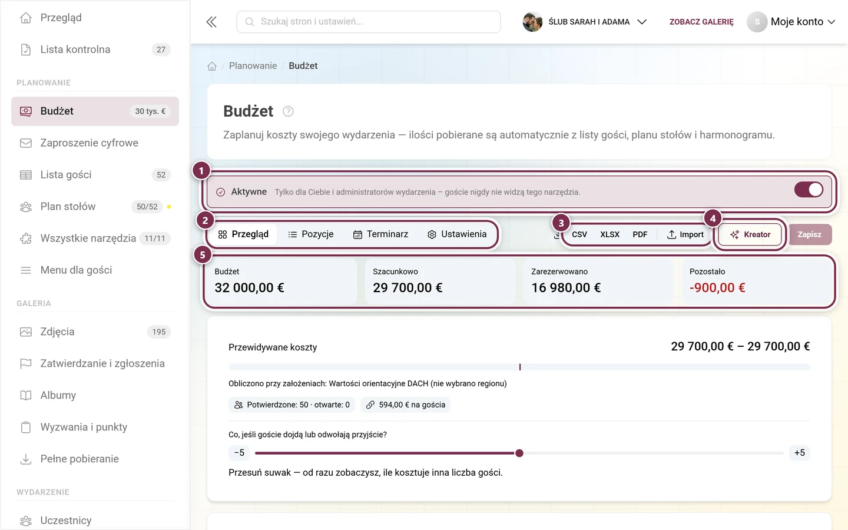This screenshot has width=848, height=530.
Task: Toggle the Aktywne budget switch off
Action: 809,190
